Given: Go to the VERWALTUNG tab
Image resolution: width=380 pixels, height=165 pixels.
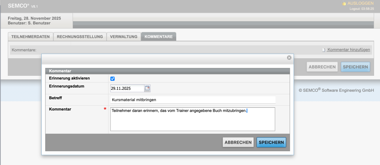Looking at the screenshot, I should [124, 37].
